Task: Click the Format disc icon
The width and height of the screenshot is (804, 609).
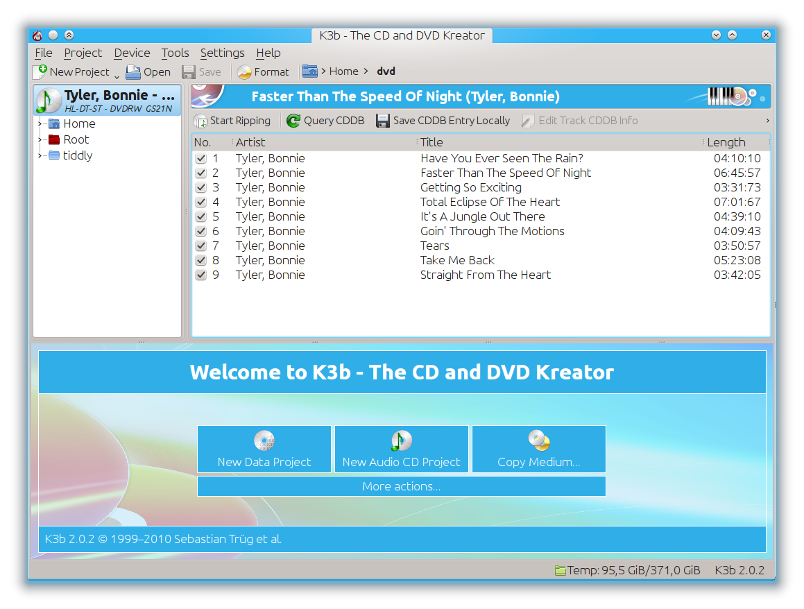Action: click(x=245, y=71)
